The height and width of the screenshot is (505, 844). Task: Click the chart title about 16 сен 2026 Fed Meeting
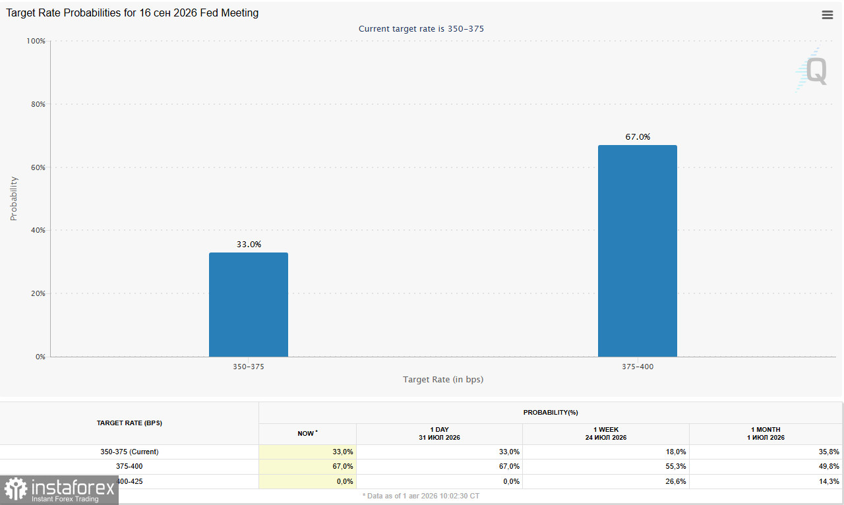[x=133, y=13]
